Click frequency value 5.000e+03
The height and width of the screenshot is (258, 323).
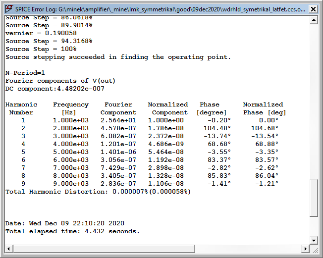click(71, 152)
